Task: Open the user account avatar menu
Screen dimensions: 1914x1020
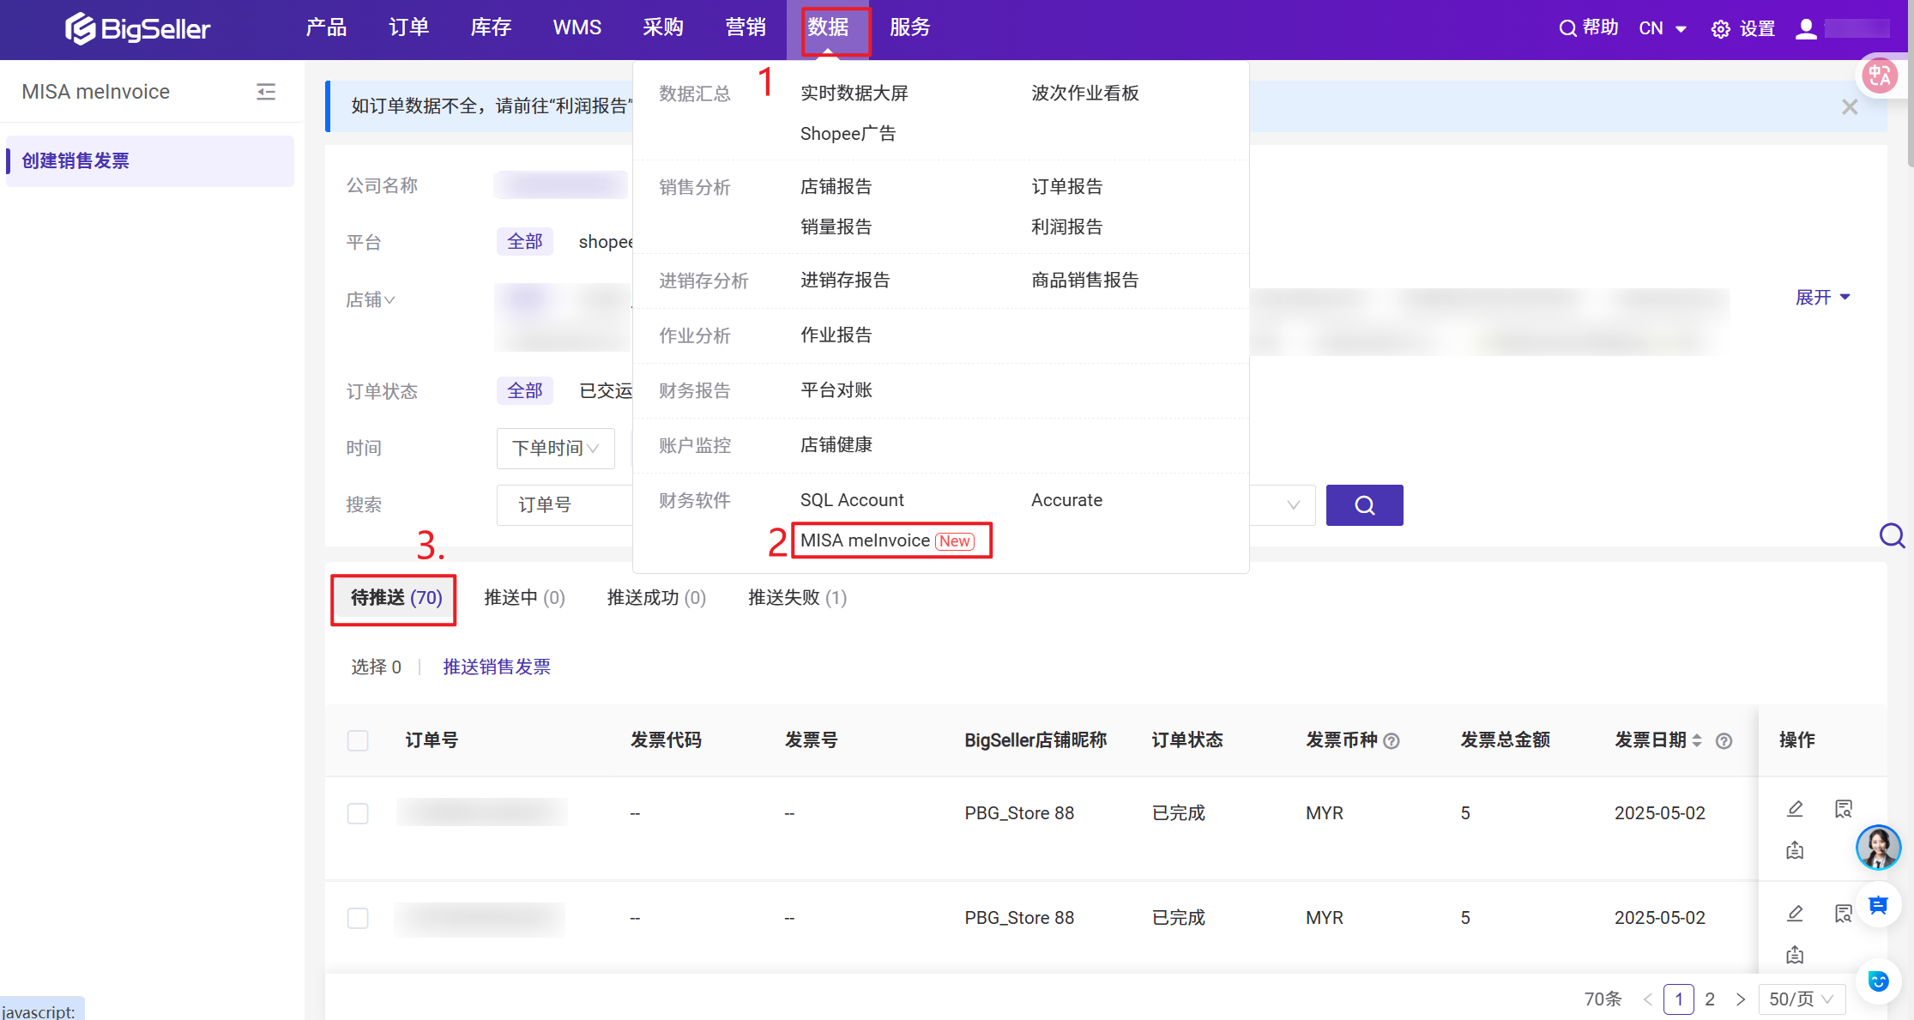Action: tap(1806, 28)
